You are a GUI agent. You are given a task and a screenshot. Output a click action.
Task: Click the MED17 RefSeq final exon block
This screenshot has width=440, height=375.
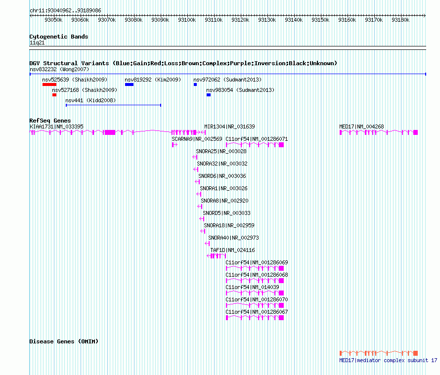point(416,132)
